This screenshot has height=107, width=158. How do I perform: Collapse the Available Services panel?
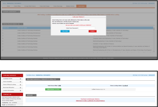coord(21,75)
